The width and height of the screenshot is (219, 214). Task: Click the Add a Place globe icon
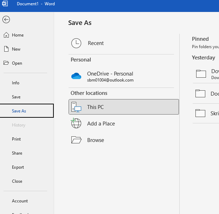point(76,123)
